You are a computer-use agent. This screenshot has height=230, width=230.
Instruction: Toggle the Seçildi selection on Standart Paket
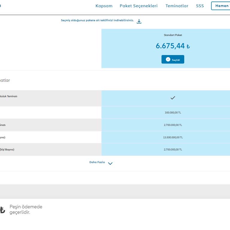click(x=173, y=59)
